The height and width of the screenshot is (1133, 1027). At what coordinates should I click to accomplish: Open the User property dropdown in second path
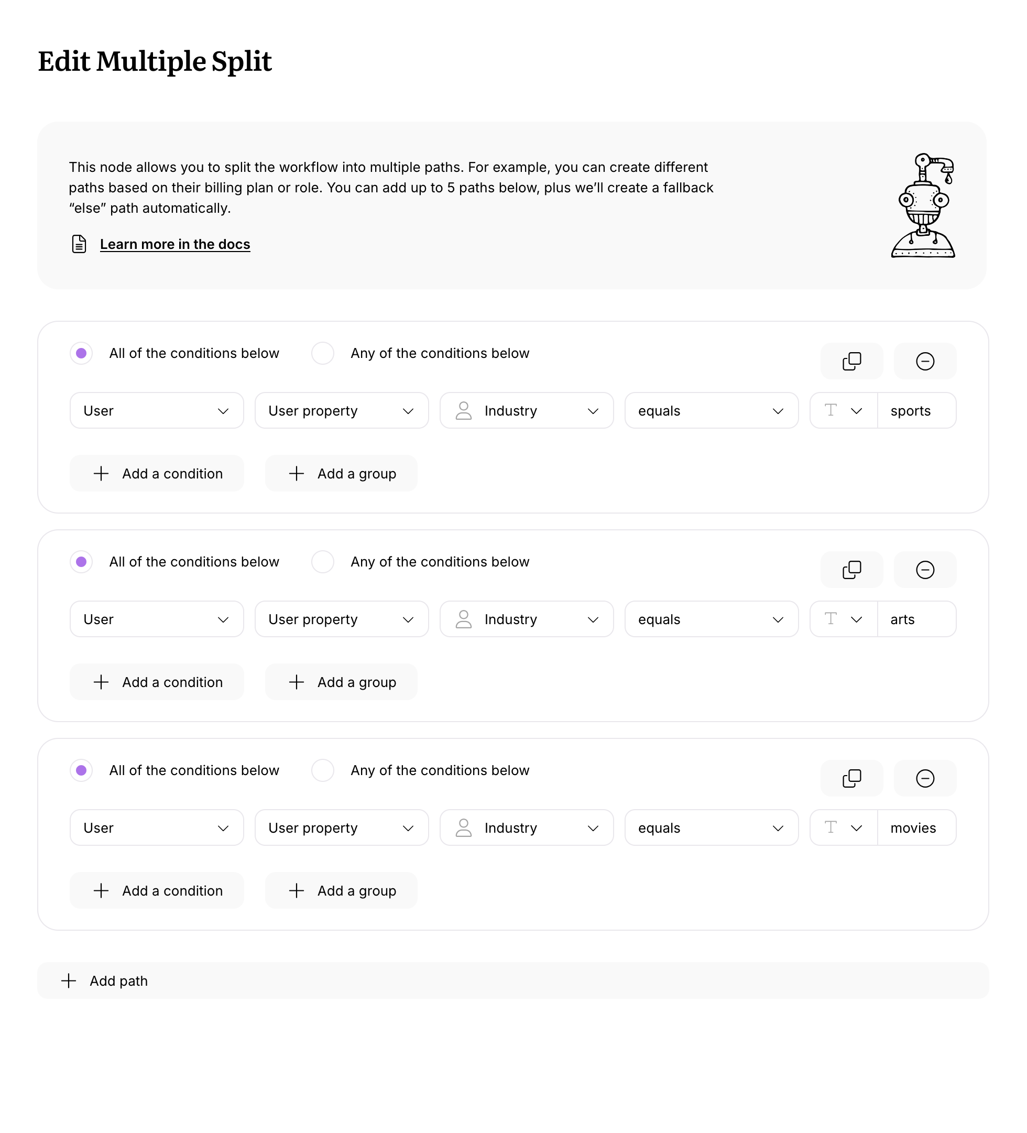point(341,619)
